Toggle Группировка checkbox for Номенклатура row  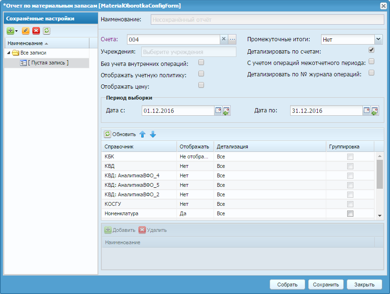(x=350, y=213)
